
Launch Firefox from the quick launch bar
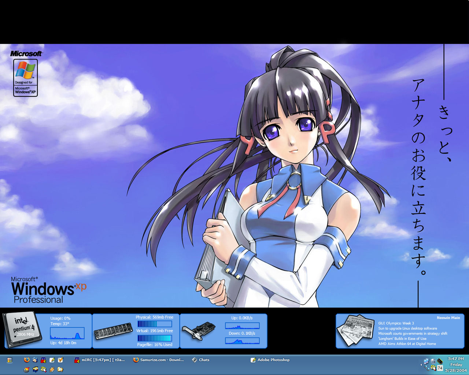pos(27,360)
